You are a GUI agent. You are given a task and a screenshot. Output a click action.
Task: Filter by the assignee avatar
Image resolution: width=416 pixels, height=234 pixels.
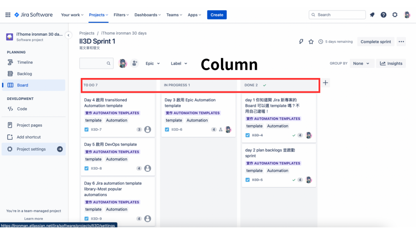click(123, 63)
